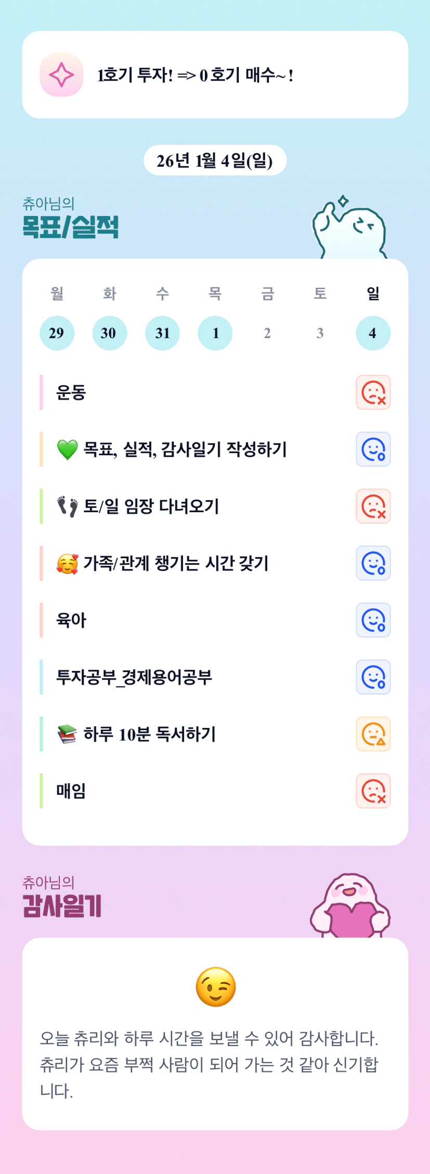This screenshot has height=1174, width=430.
Task: Select Sunday date 4
Action: pyautogui.click(x=373, y=333)
